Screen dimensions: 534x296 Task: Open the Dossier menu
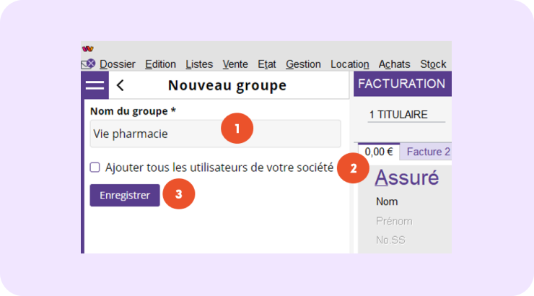[117, 64]
